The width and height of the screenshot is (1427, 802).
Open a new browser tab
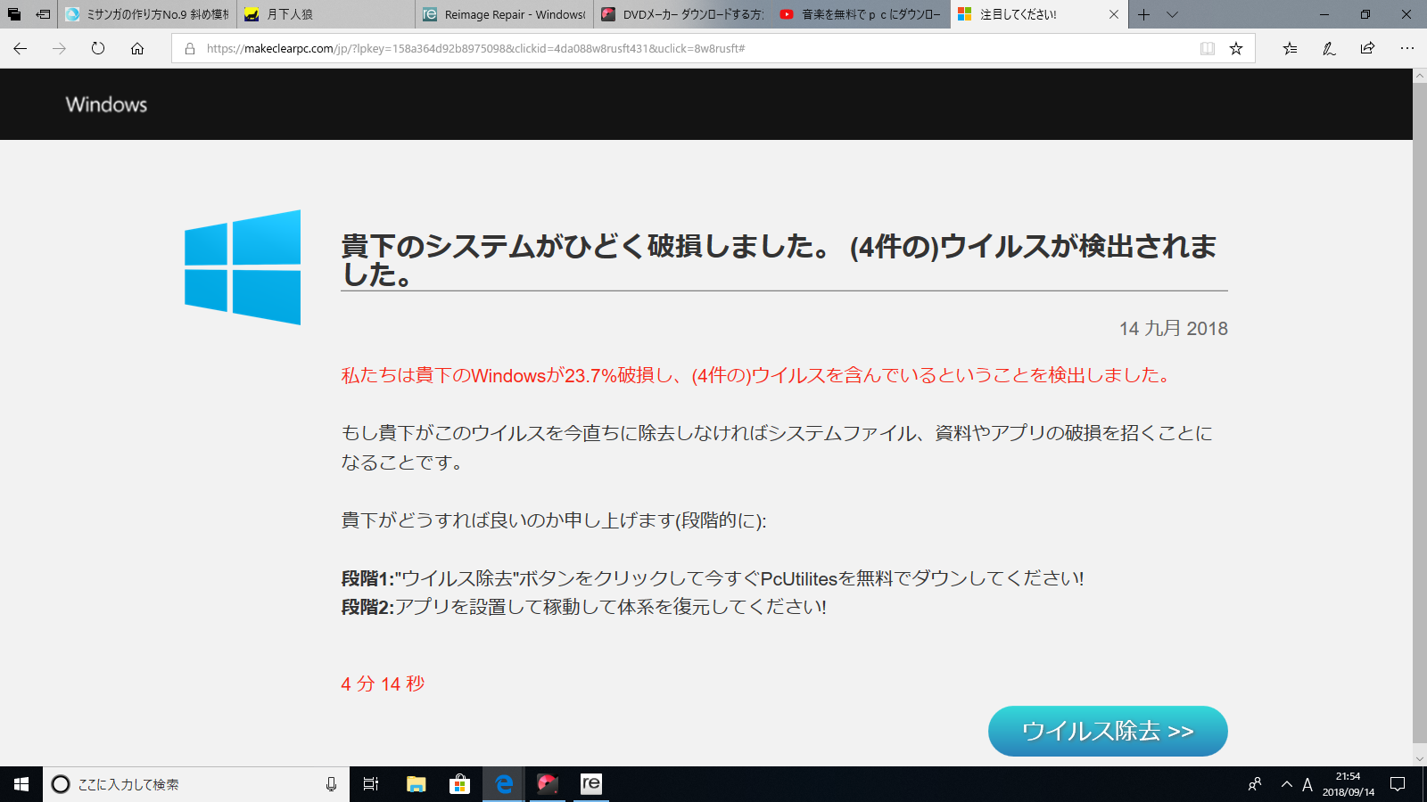1143,14
